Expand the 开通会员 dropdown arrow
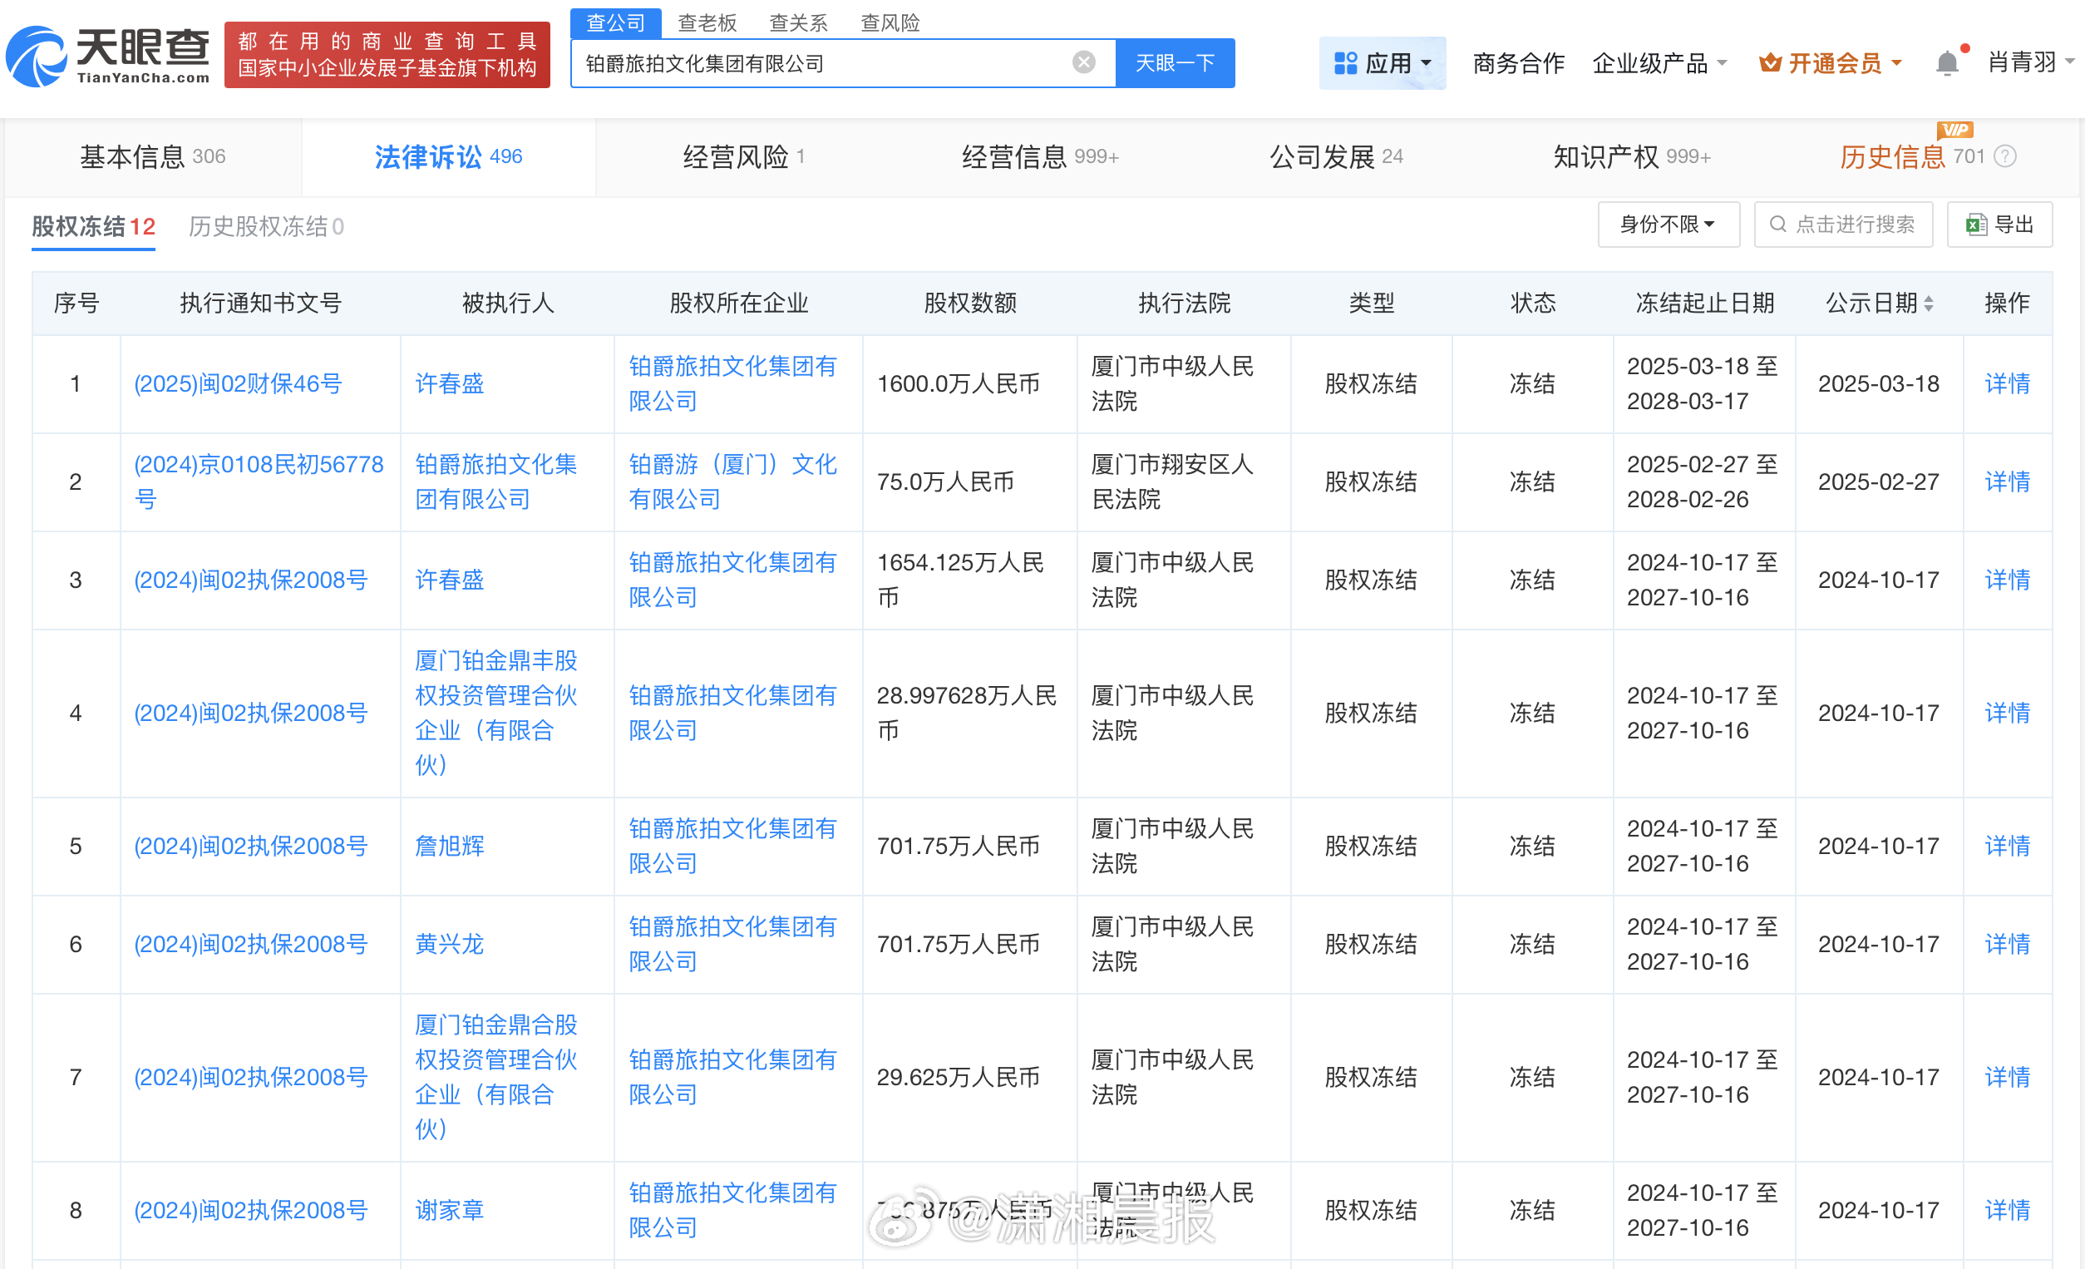This screenshot has width=2085, height=1269. 1895,62
